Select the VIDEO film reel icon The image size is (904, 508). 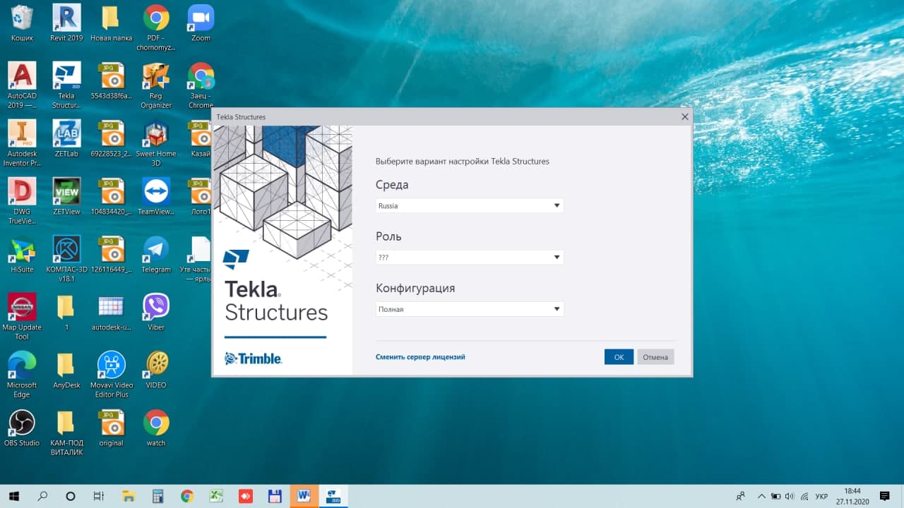click(156, 370)
